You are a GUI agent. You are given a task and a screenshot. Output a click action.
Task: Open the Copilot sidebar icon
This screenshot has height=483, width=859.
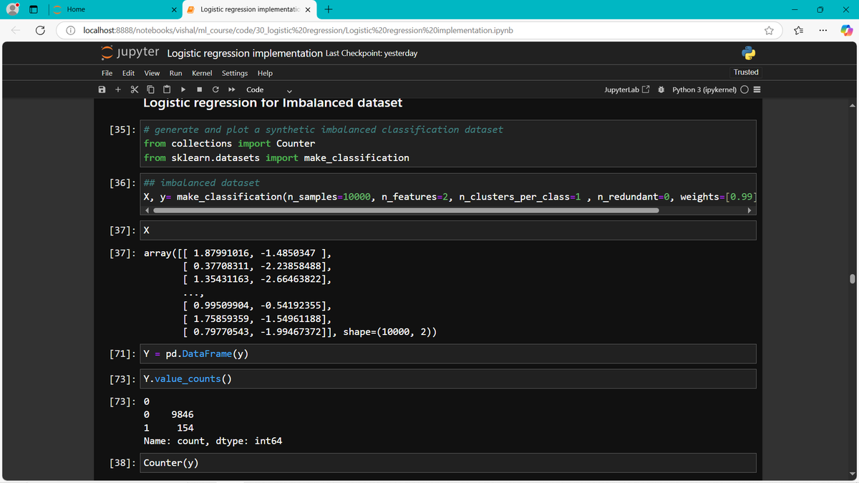[x=846, y=31]
